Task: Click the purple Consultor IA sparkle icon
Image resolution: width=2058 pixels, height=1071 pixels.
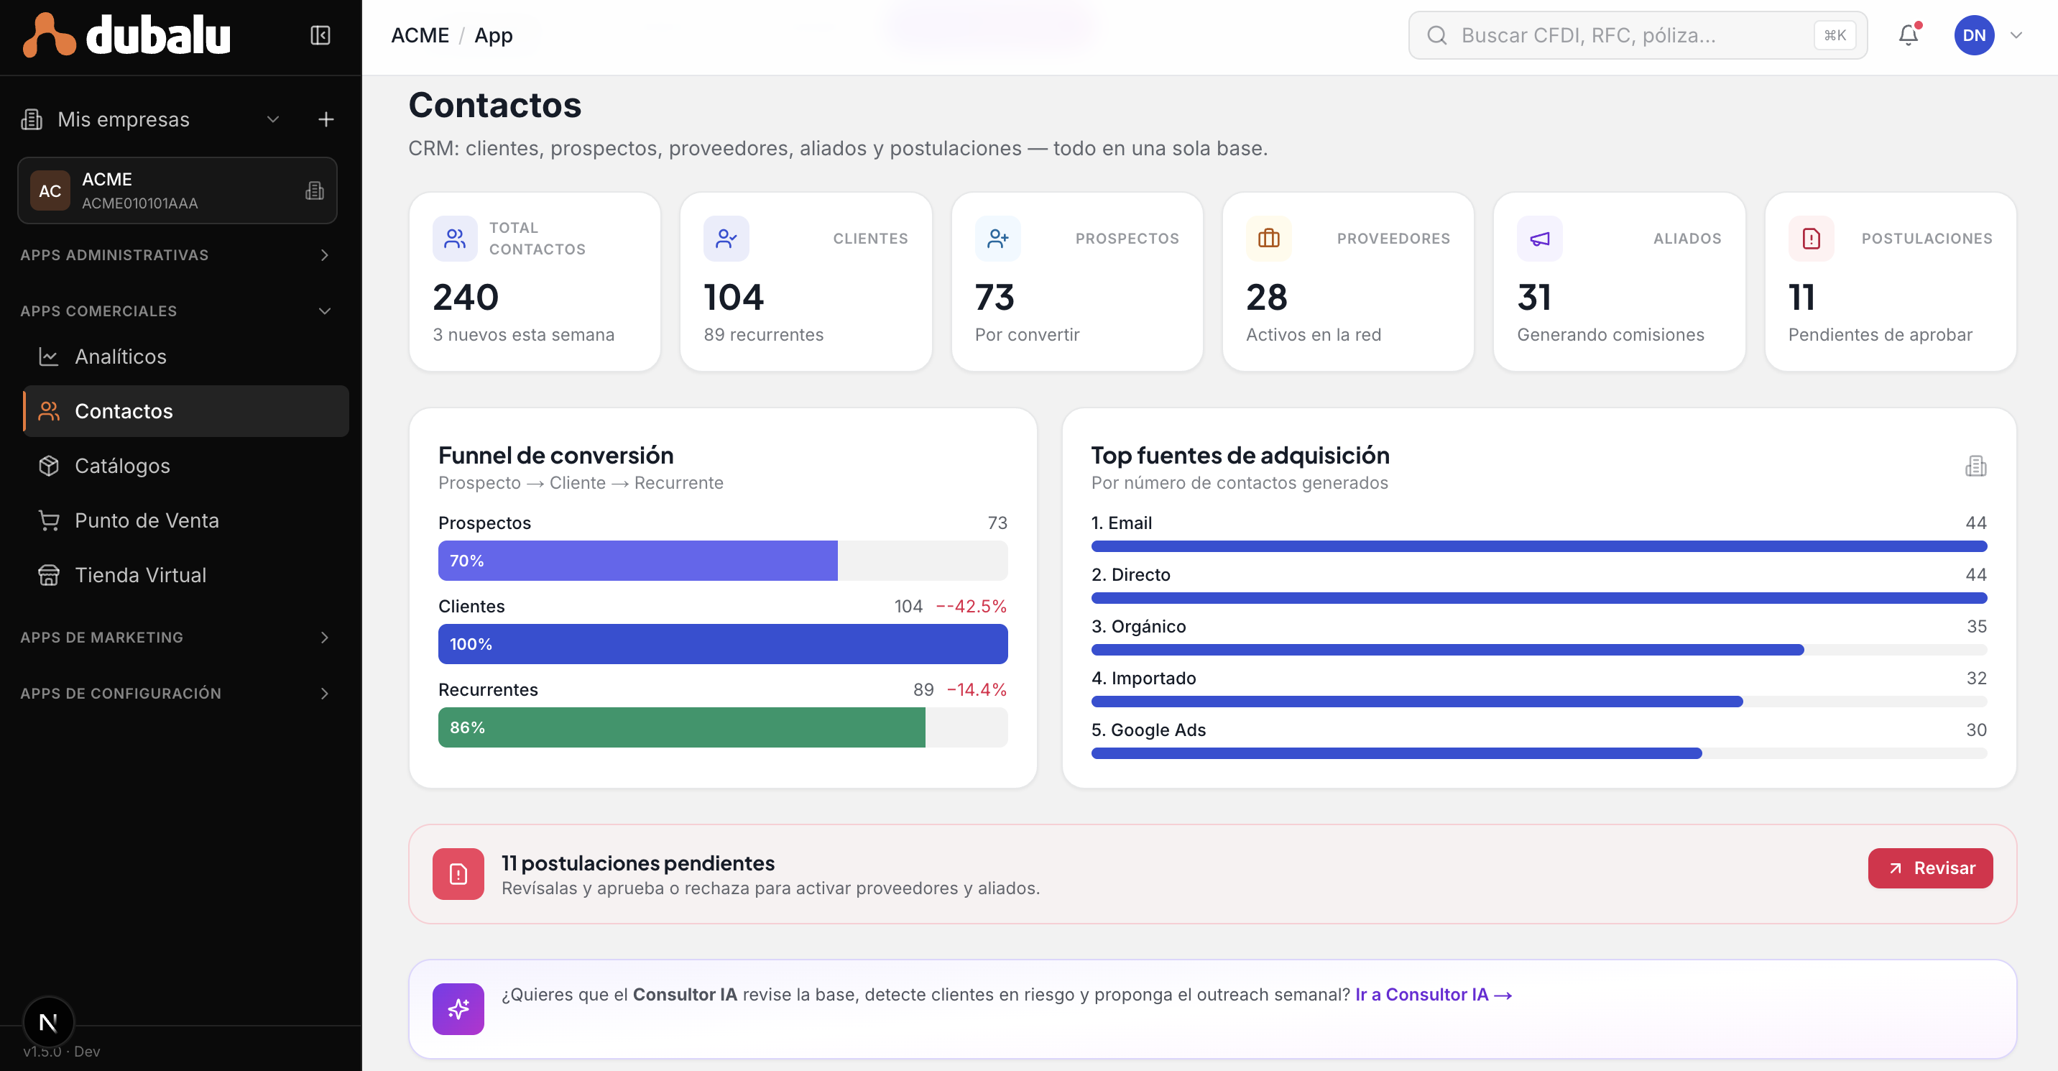Action: tap(458, 1008)
